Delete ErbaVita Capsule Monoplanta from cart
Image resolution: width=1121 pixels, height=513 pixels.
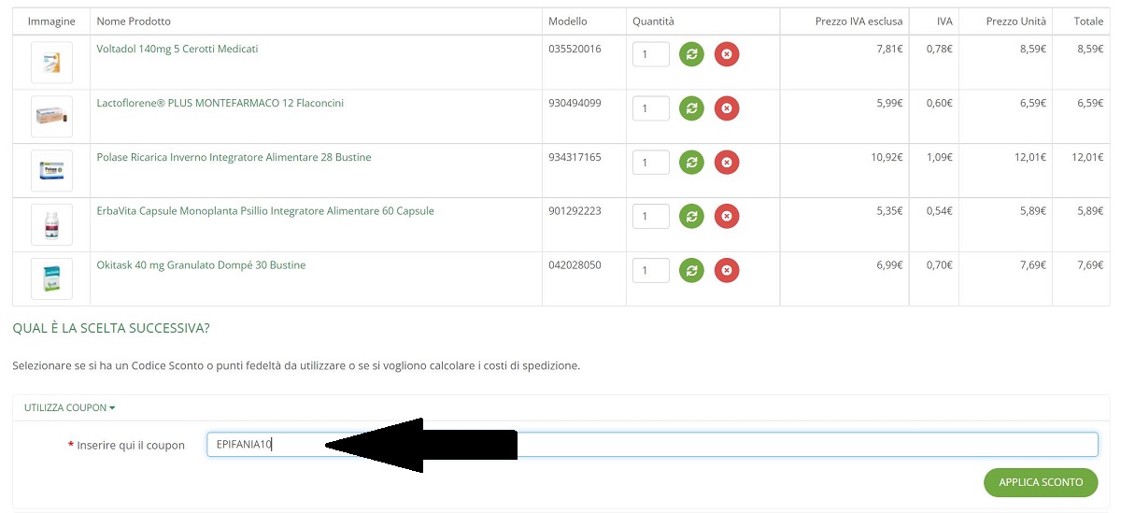pyautogui.click(x=727, y=217)
